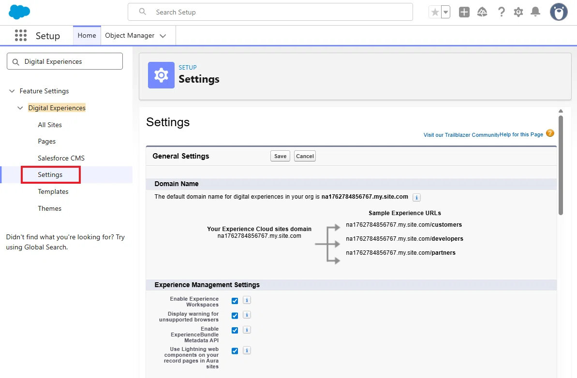Click the Domain Name section heading

click(177, 184)
